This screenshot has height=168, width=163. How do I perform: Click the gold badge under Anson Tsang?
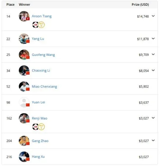point(41,25)
